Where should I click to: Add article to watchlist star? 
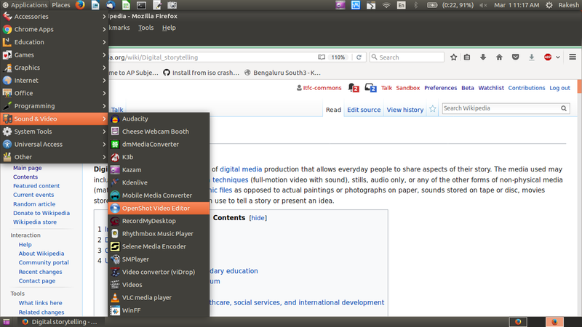[x=433, y=109]
